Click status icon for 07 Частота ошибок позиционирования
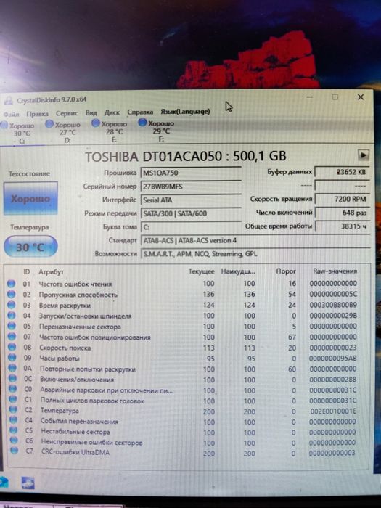Screen dimensions: 381x508 pyautogui.click(x=12, y=337)
